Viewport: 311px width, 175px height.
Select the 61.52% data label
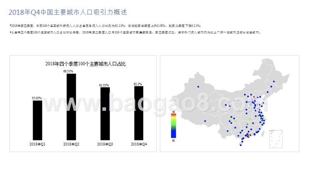(104, 85)
